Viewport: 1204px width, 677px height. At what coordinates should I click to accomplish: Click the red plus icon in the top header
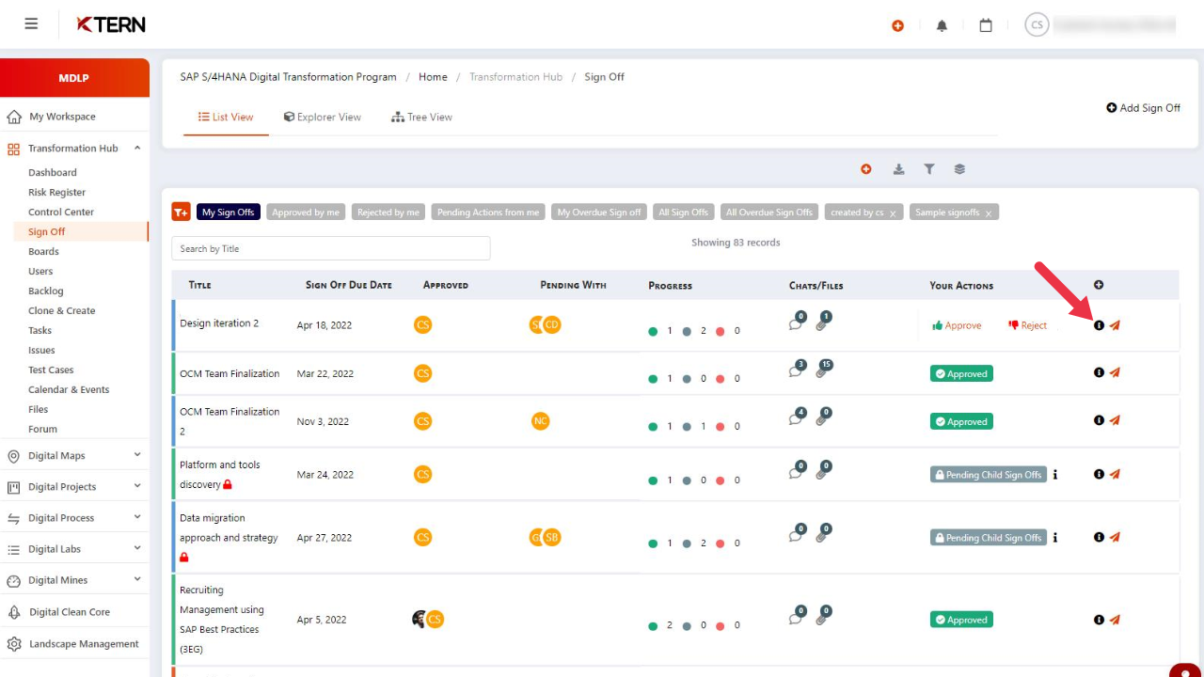[x=897, y=25]
